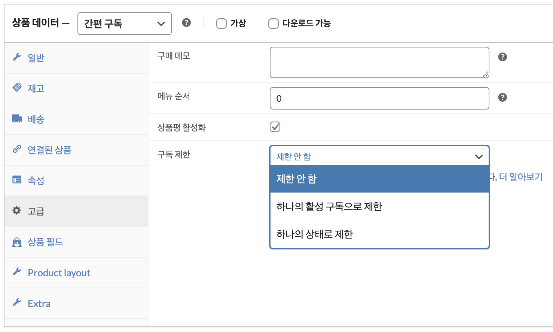The width and height of the screenshot is (553, 332).
Task: Click the wrench icon beside 일반
Action: pyautogui.click(x=17, y=57)
